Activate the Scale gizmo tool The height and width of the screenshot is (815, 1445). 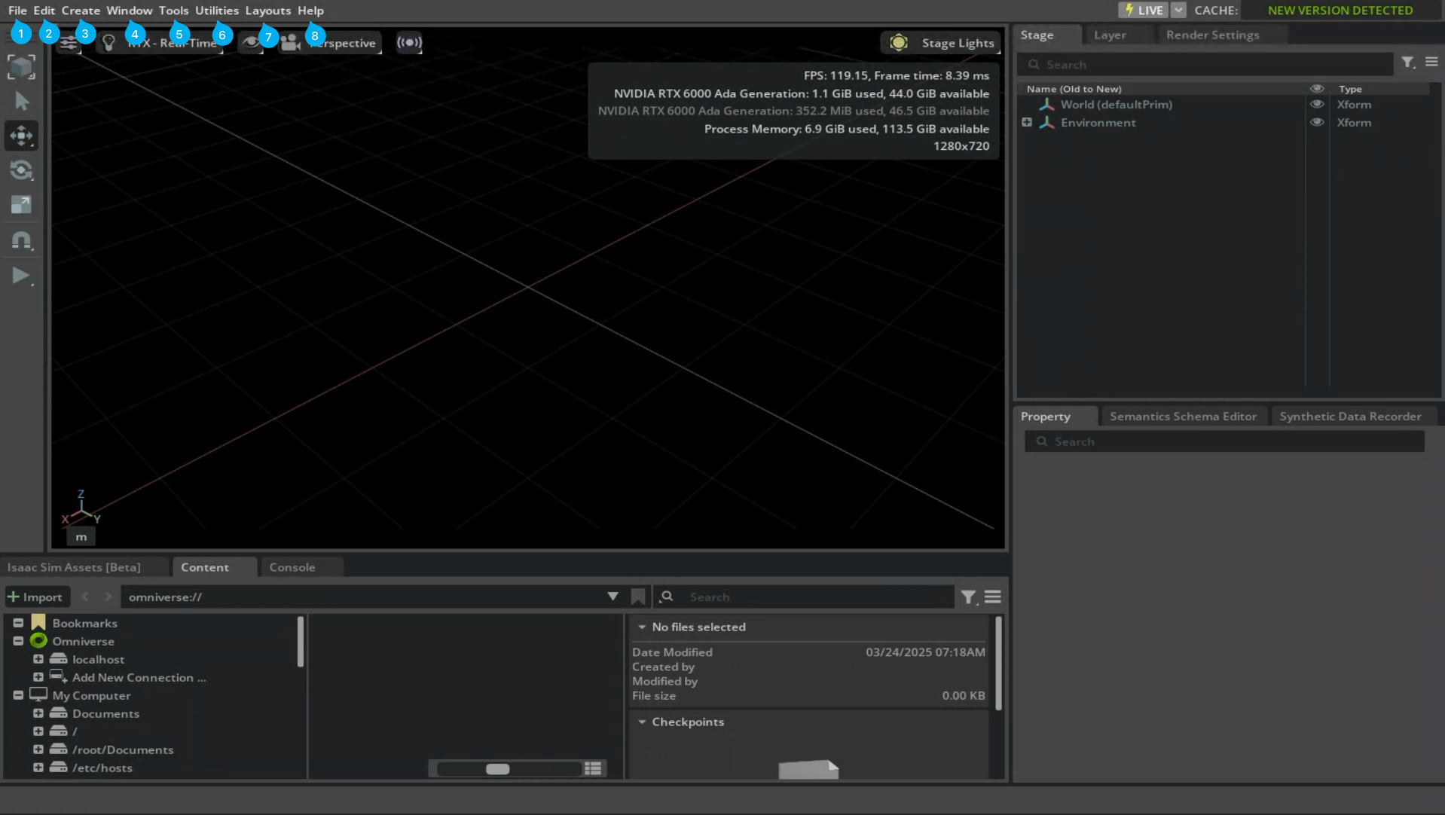click(21, 205)
